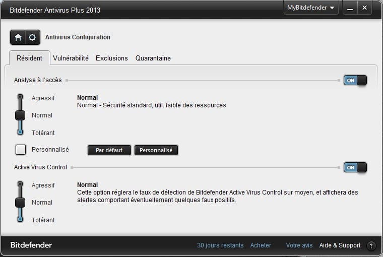Check the Personnalisé checkbox
This screenshot has width=383, height=257.
pyautogui.click(x=21, y=150)
